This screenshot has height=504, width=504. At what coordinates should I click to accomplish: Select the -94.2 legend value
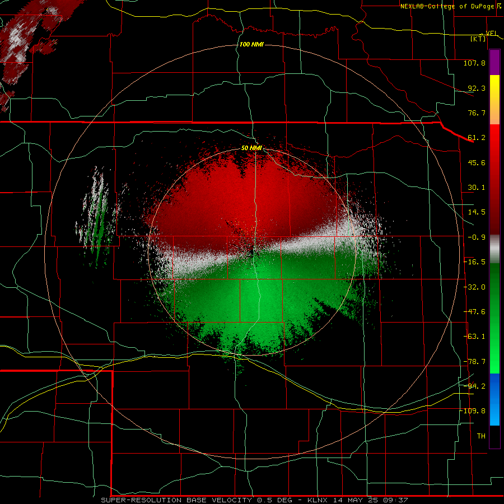(x=474, y=386)
